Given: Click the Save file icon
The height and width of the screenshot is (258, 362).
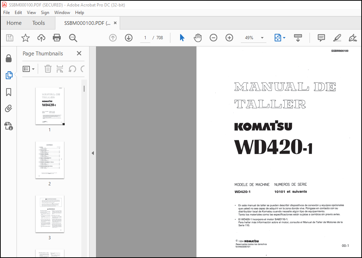Looking at the screenshot, I should click(10, 38).
